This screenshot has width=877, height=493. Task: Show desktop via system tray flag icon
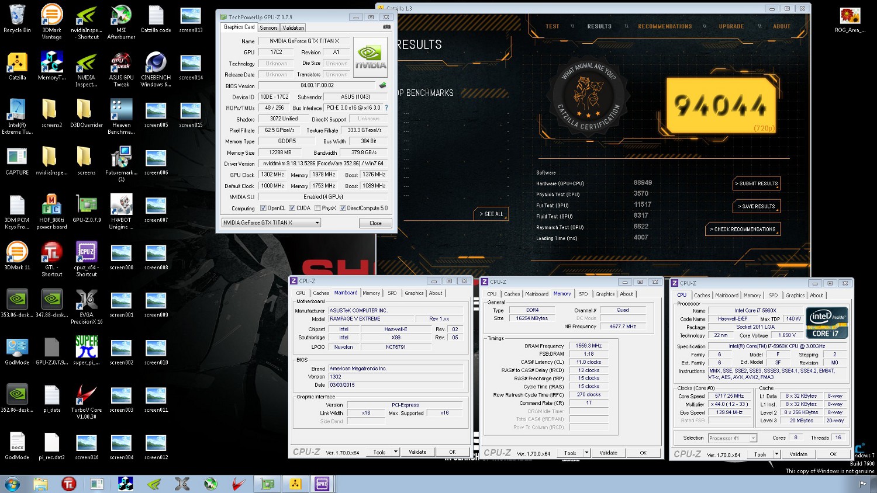pyautogui.click(x=862, y=484)
